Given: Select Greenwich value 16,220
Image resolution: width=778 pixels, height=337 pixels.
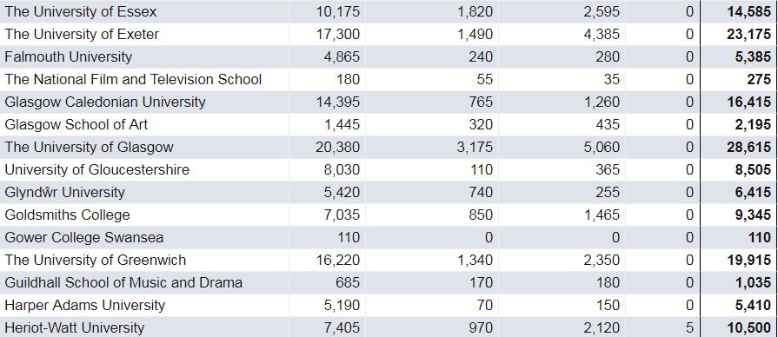Looking at the screenshot, I should click(x=338, y=260).
